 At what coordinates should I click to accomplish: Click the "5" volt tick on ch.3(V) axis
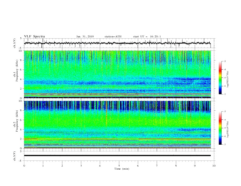(x=21, y=151)
